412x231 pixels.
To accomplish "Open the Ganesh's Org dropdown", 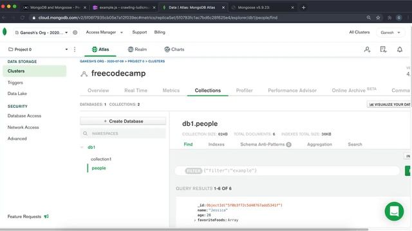I will click(41, 33).
